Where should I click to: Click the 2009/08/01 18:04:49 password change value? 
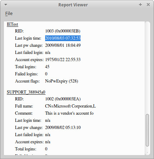tap(63, 45)
